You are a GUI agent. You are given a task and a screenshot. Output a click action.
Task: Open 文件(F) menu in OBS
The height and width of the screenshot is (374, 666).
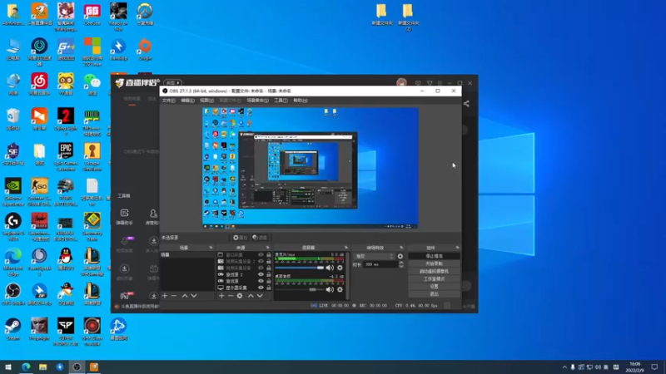click(169, 101)
